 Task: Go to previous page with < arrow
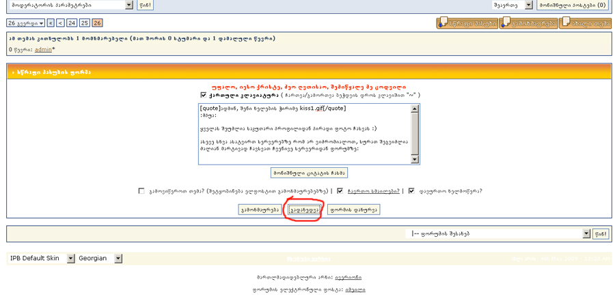[60, 23]
